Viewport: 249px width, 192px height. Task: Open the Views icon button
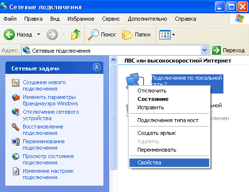pyautogui.click(x=165, y=34)
